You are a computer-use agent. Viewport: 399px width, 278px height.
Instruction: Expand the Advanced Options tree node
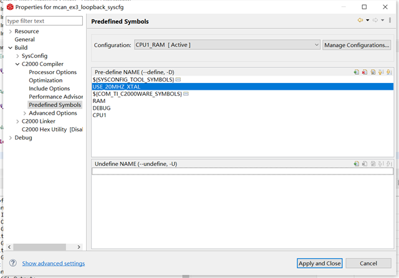(24, 113)
